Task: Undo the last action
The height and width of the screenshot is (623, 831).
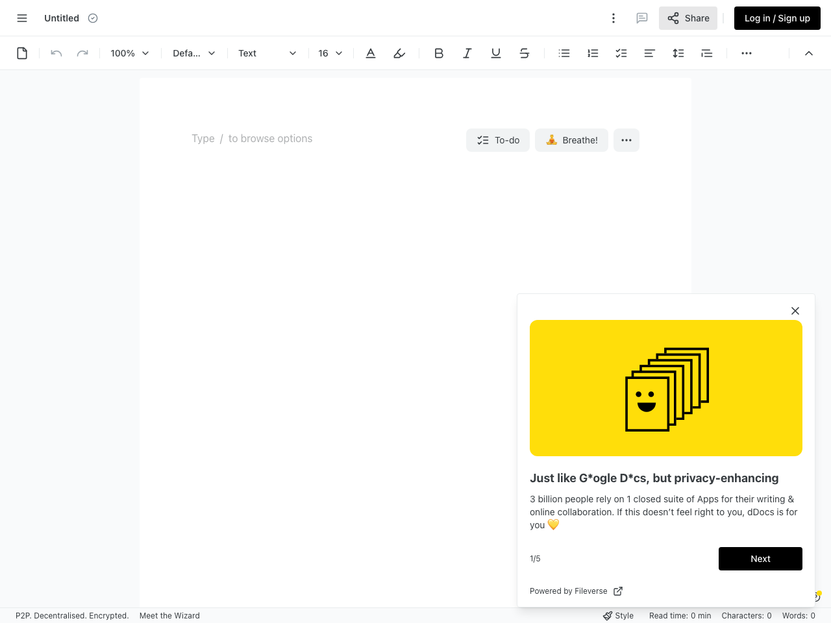Action: [56, 53]
